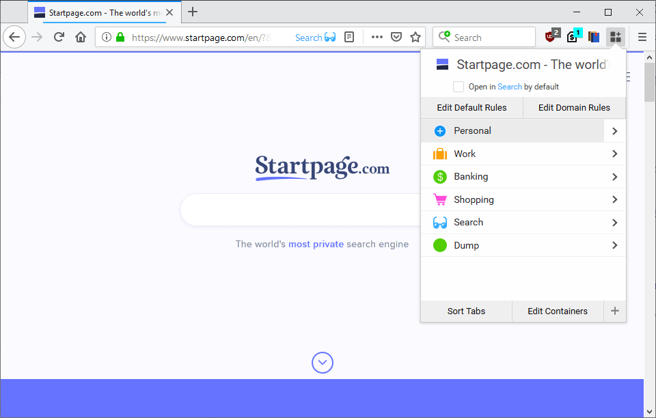Select the Dump green circle icon
This screenshot has width=656, height=418.
[439, 245]
